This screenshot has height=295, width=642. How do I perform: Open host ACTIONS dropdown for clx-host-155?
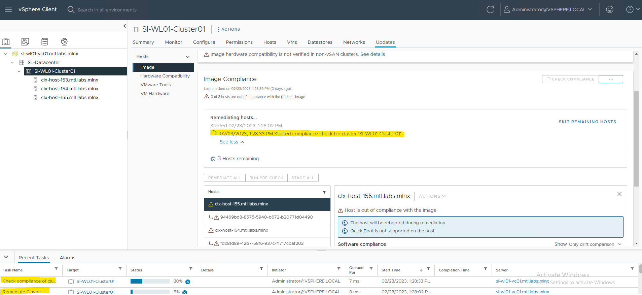[432, 196]
